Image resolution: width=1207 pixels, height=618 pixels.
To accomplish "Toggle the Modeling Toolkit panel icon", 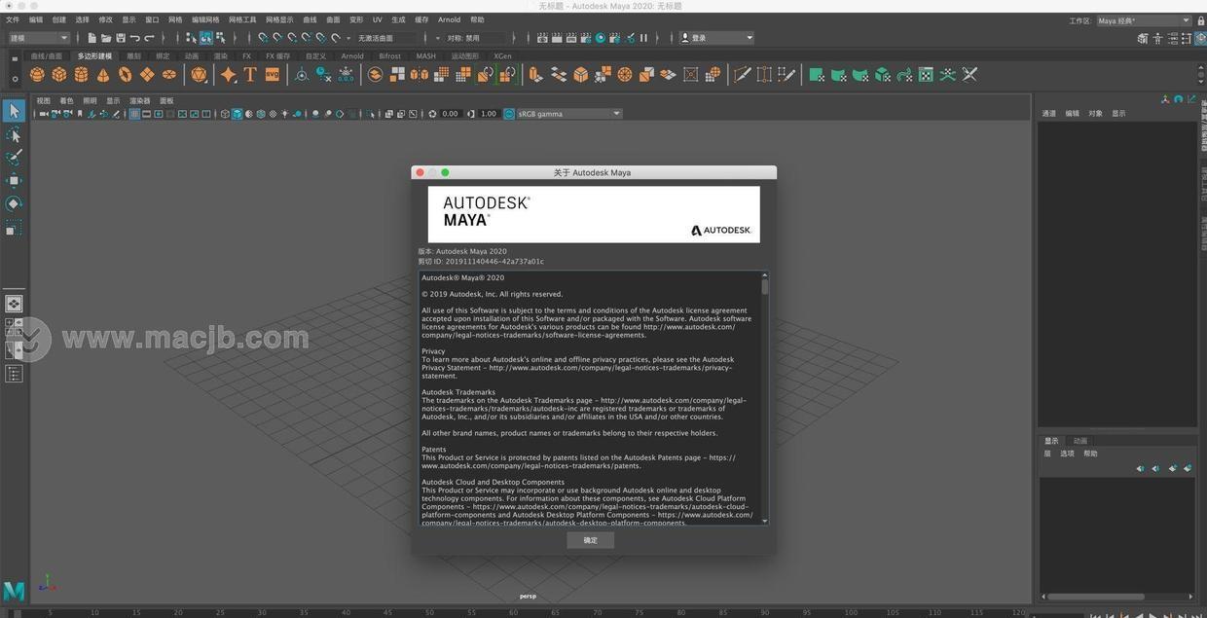I will coord(1143,39).
